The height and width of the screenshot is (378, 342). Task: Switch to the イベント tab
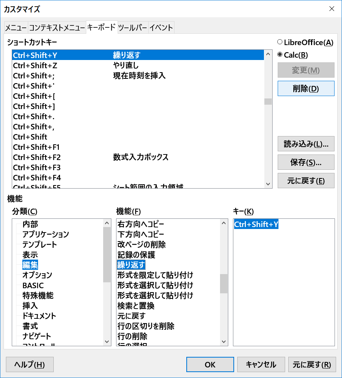pos(161,27)
